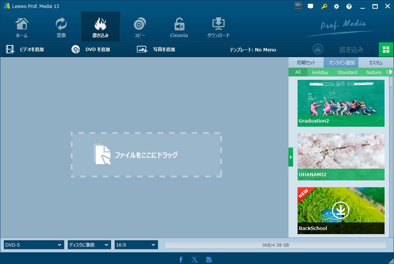Show more categories with right arrow

(391, 72)
